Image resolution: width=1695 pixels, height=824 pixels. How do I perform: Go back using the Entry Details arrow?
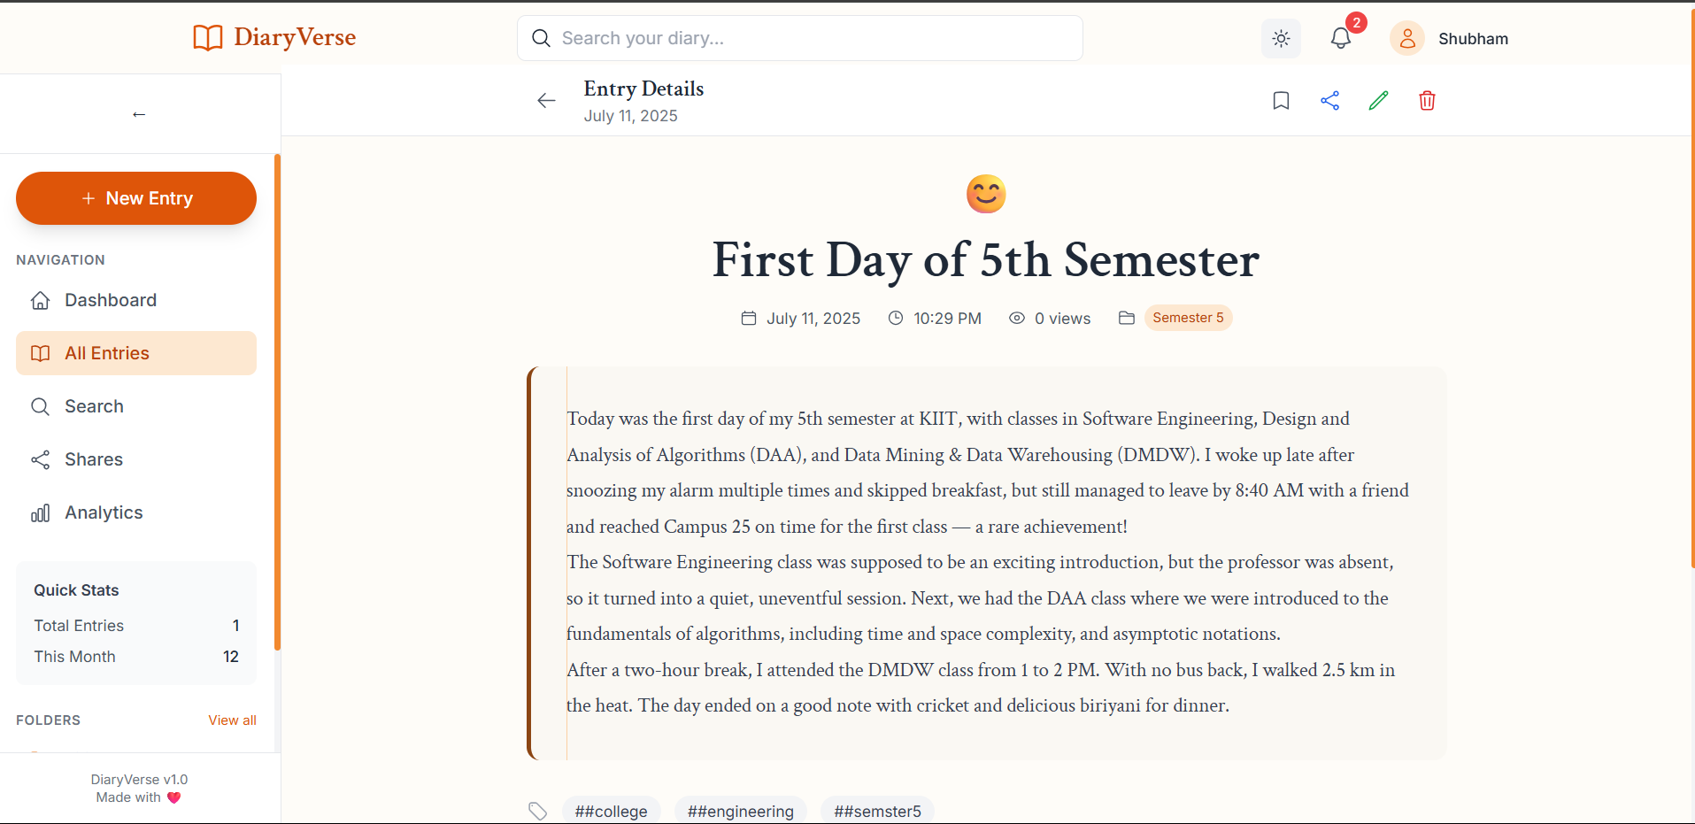[x=546, y=101]
